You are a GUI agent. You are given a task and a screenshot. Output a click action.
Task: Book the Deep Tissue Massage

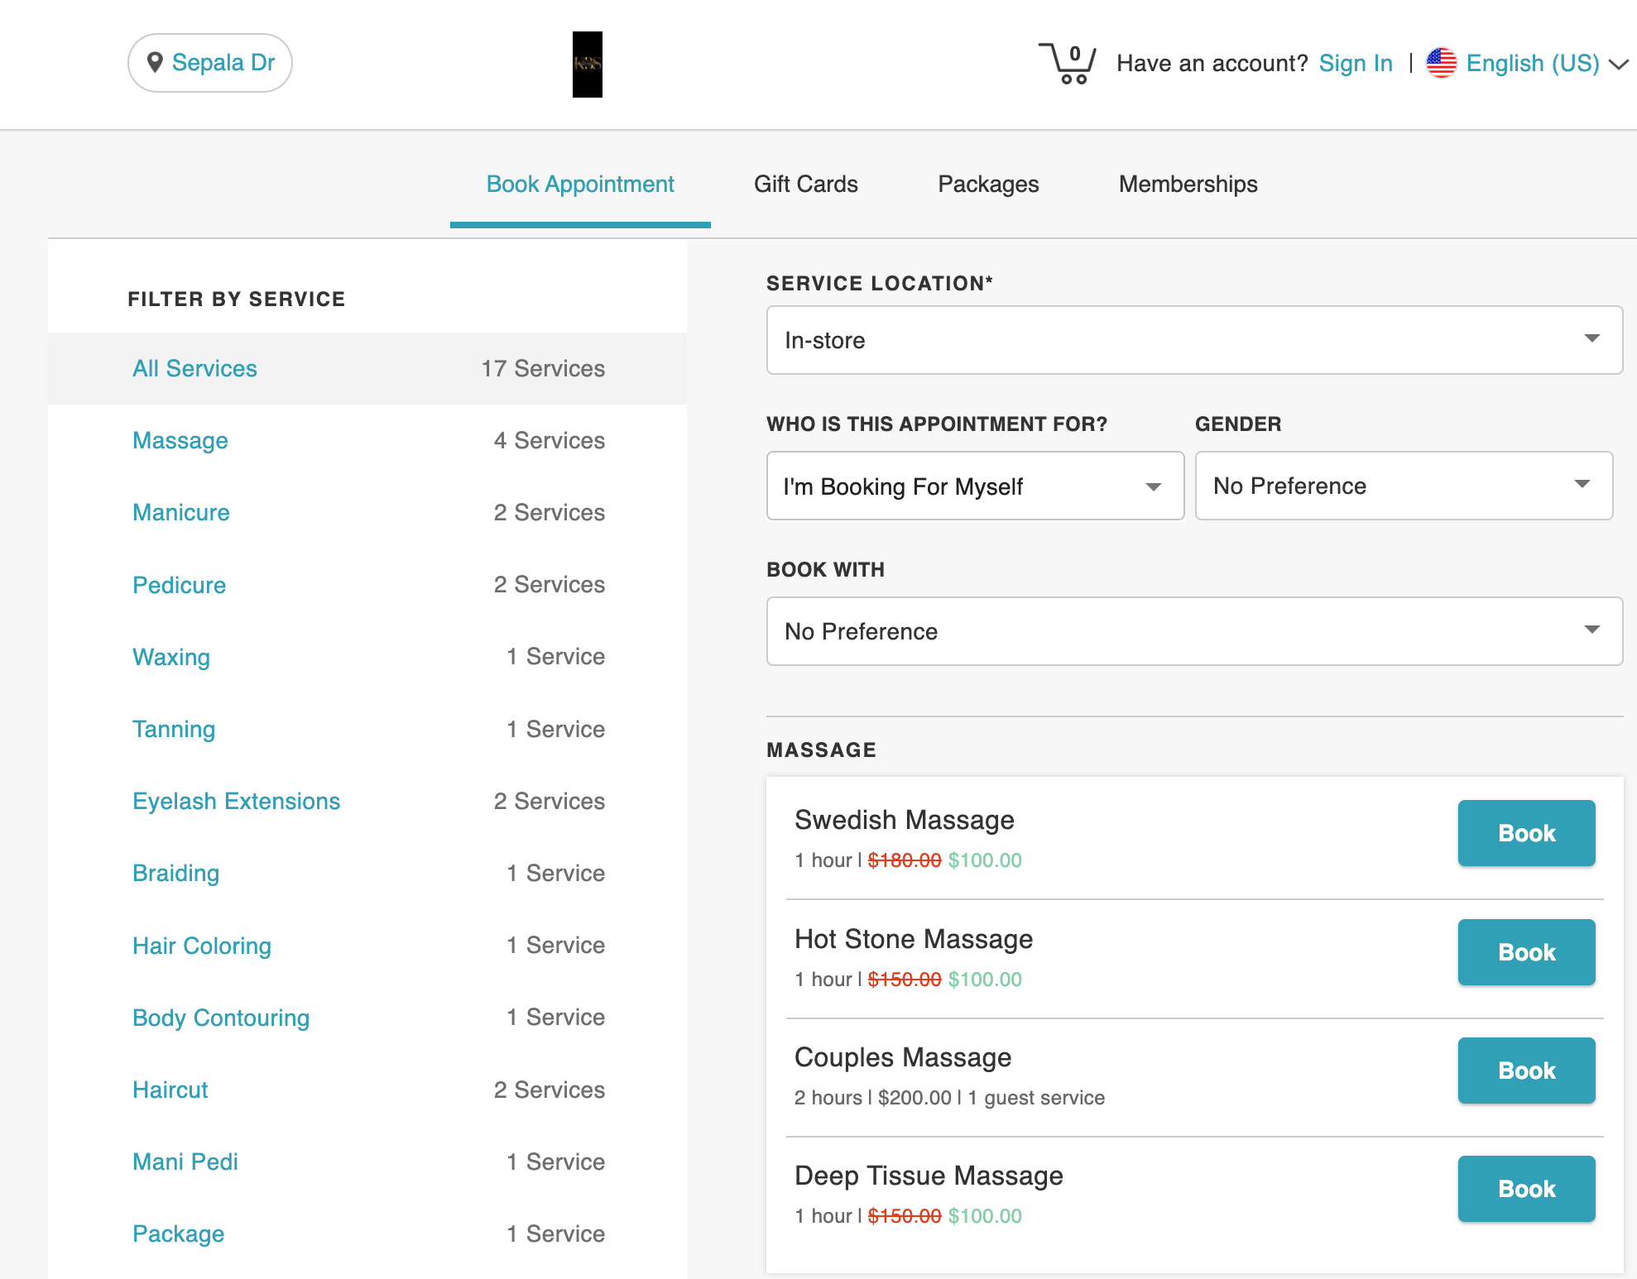[x=1525, y=1189]
